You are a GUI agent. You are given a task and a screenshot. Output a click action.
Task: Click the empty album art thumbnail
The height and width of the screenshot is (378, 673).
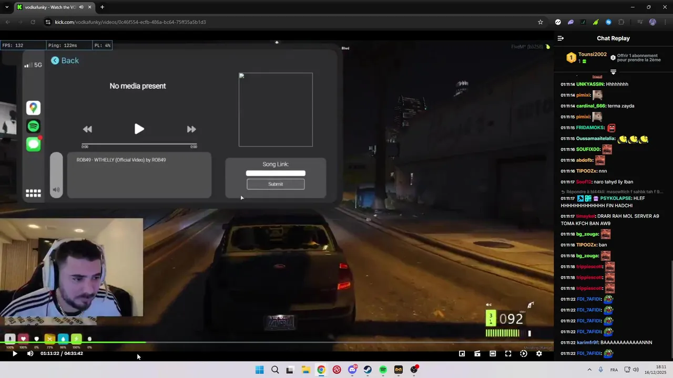[276, 110]
